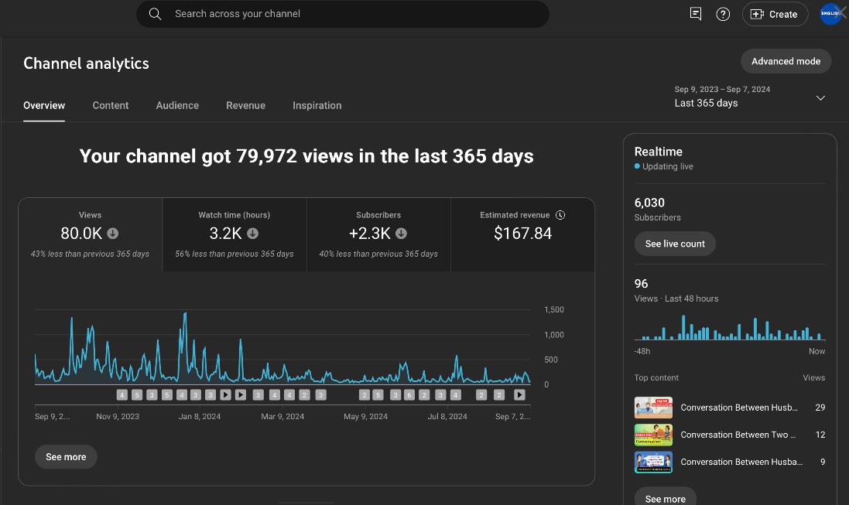Click the Advanced mode button
Screen dimensions: 849x505
pyautogui.click(x=786, y=61)
